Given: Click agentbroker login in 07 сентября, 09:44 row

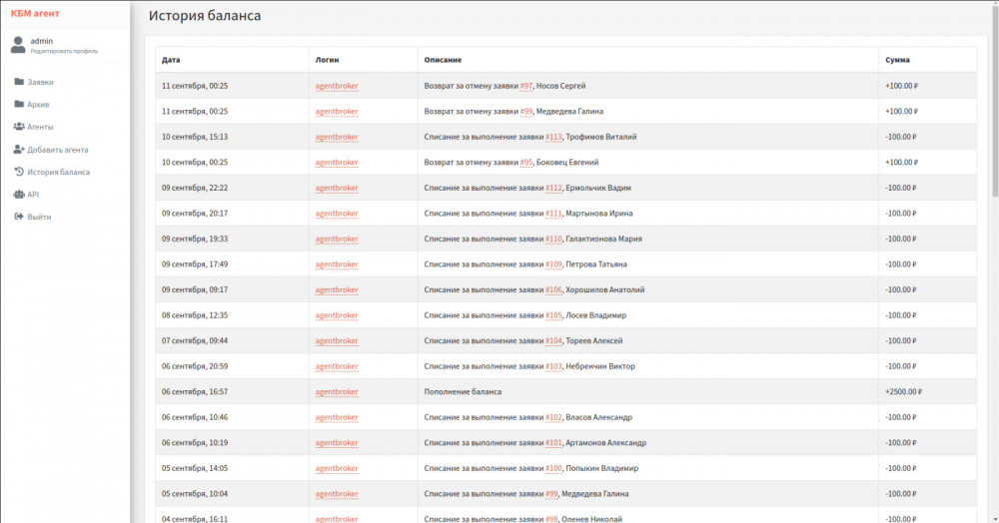Looking at the screenshot, I should tap(337, 340).
